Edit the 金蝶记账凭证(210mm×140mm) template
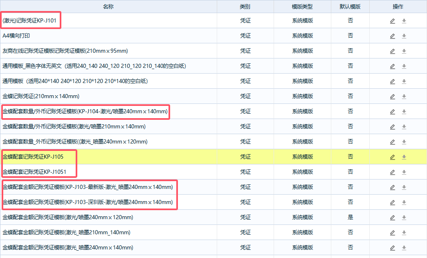427x258 pixels. coord(393,96)
